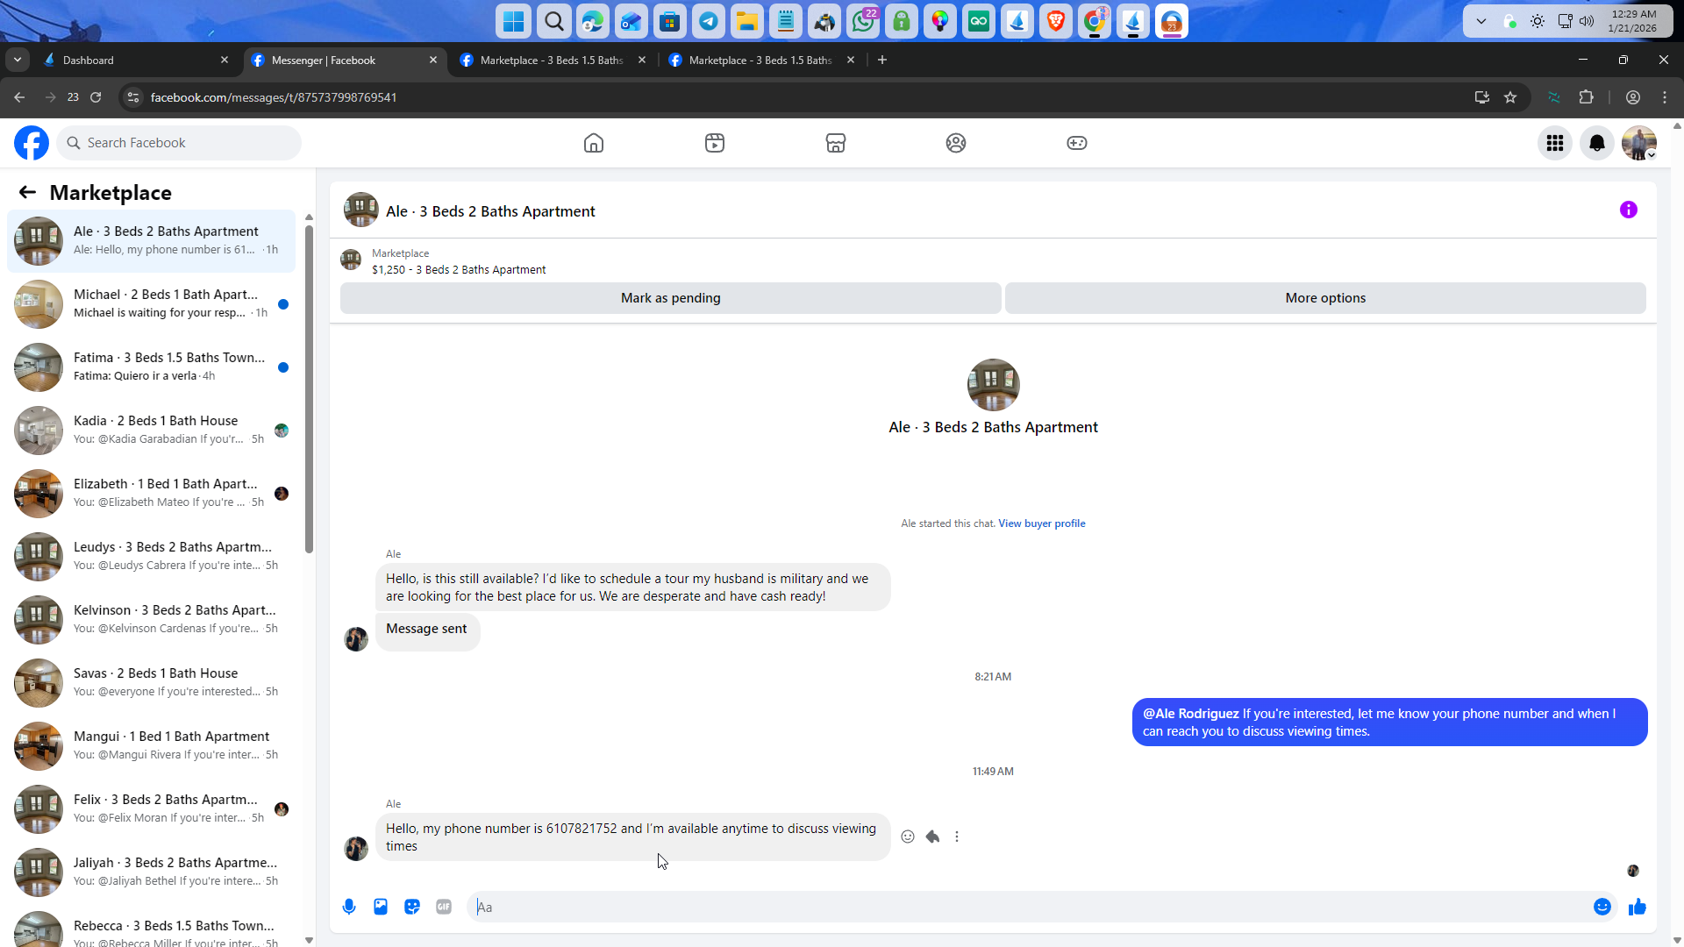The width and height of the screenshot is (1684, 947).
Task: Expand the system tray hidden icons chevron
Action: tap(1481, 21)
